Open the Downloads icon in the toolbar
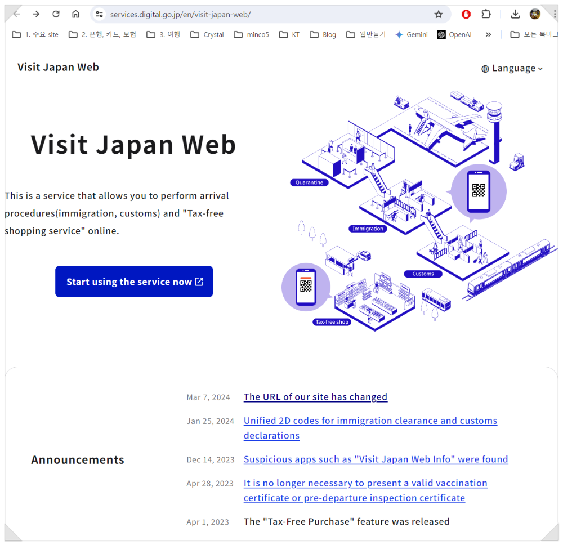The width and height of the screenshot is (563, 545). pyautogui.click(x=515, y=14)
